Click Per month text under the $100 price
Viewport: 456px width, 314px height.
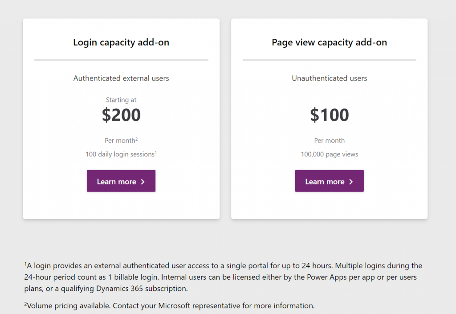(329, 140)
